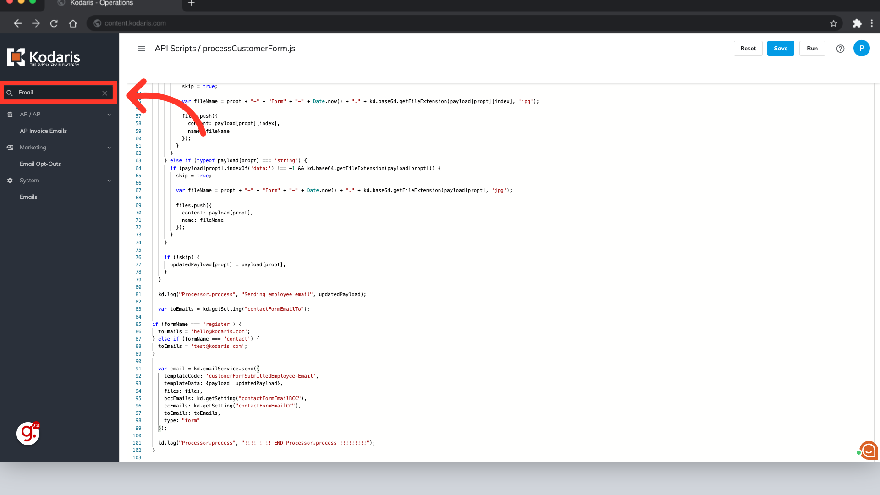
Task: Open the chat support widget
Action: [x=869, y=450]
